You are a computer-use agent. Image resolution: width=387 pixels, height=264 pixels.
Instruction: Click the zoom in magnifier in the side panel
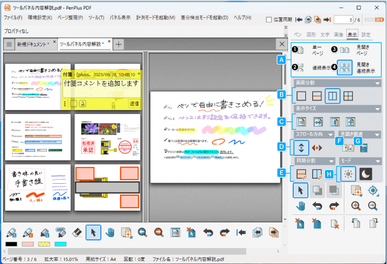[356, 205]
